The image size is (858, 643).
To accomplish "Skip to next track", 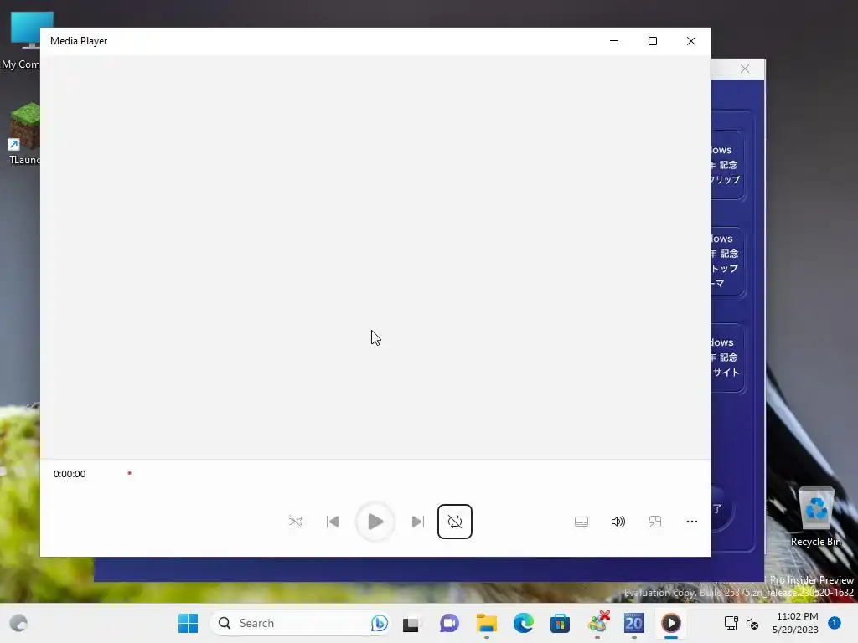I will pos(417,522).
